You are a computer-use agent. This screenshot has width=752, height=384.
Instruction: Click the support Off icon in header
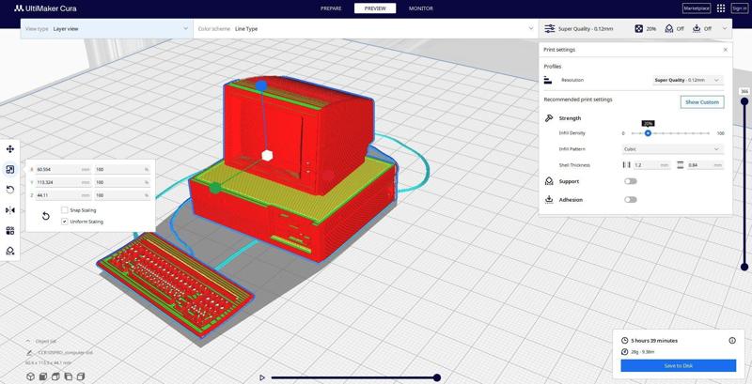[x=669, y=29]
